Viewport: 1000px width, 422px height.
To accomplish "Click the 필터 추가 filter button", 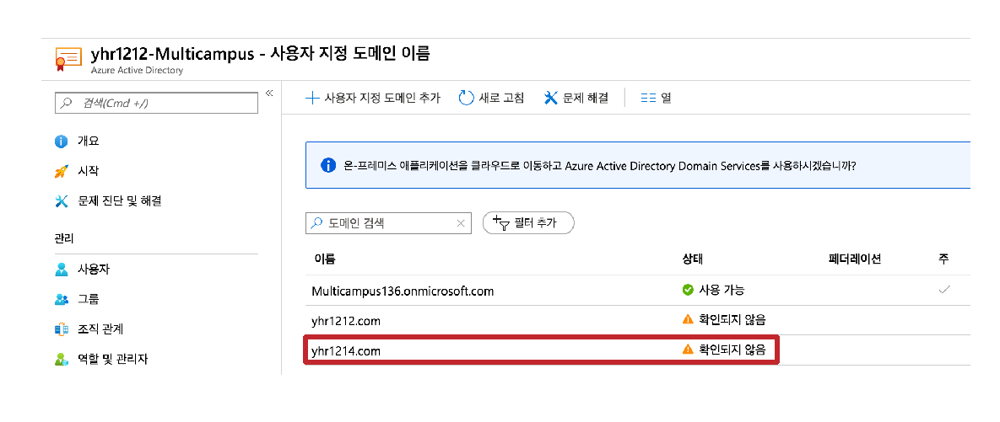I will tap(529, 222).
